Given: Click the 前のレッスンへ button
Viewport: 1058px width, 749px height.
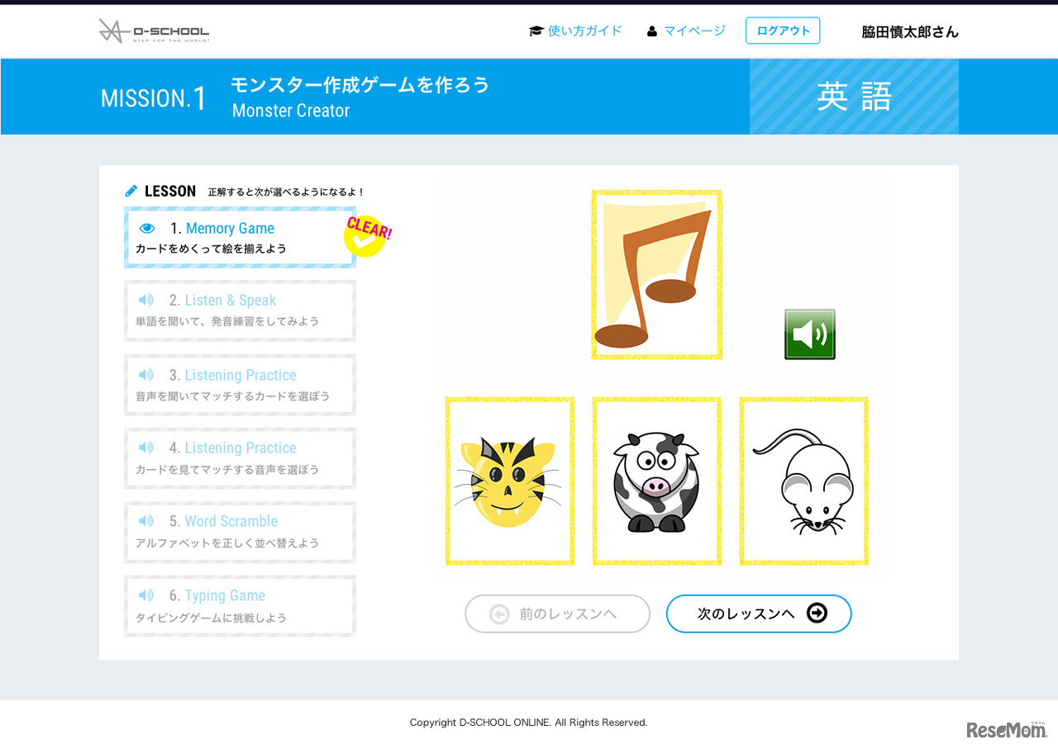Looking at the screenshot, I should click(557, 614).
